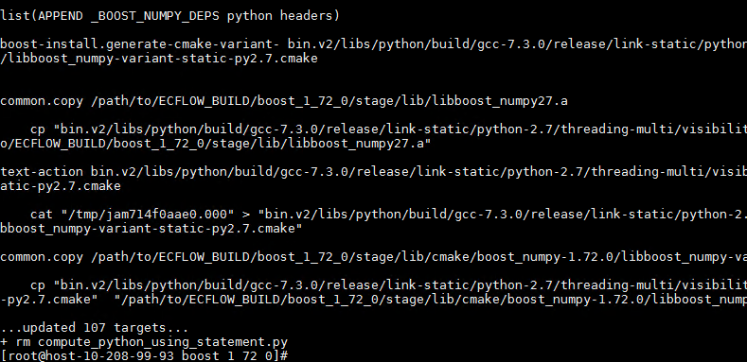Click bboost_numpy-variant-static-py2.7.cmake" wrapped line
This screenshot has width=747, height=362.
[151, 229]
